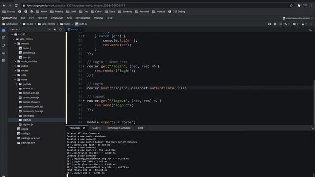Image resolution: width=315 pixels, height=177 pixels.
Task: Expand the public folder
Action: coord(15,66)
